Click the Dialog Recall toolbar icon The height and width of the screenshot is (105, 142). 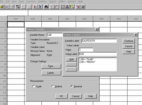(x=18, y=7)
